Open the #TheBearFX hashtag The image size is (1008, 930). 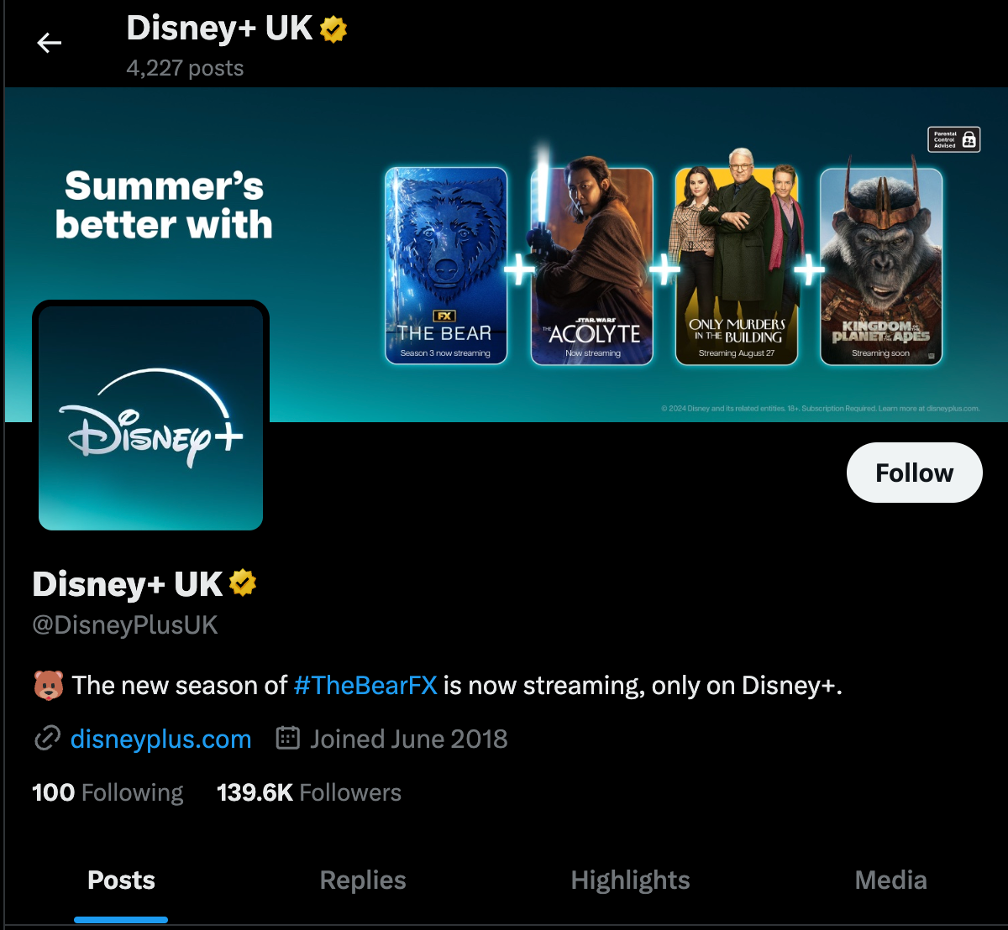pyautogui.click(x=365, y=686)
